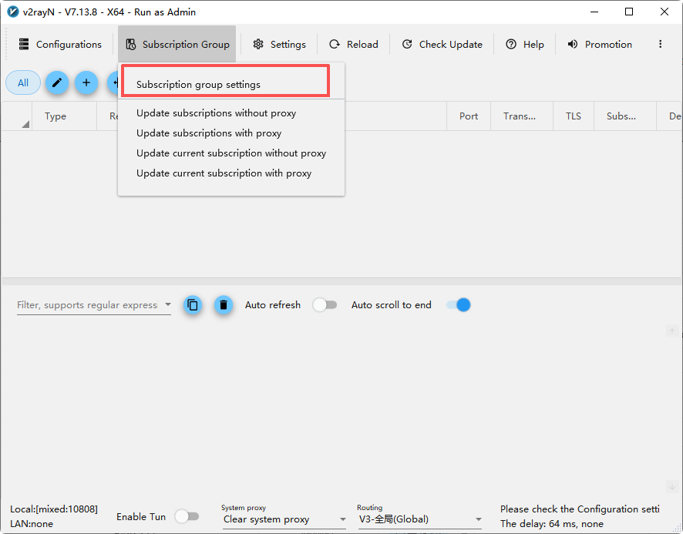The image size is (683, 534).
Task: Click the Subscription Group bookmark icon
Action: tap(131, 45)
